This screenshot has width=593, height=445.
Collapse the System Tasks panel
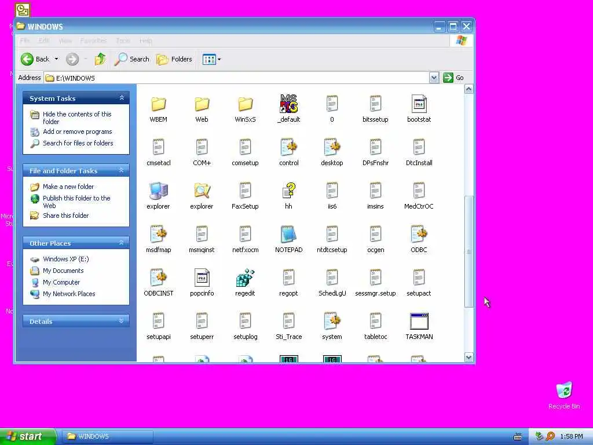[x=122, y=98]
